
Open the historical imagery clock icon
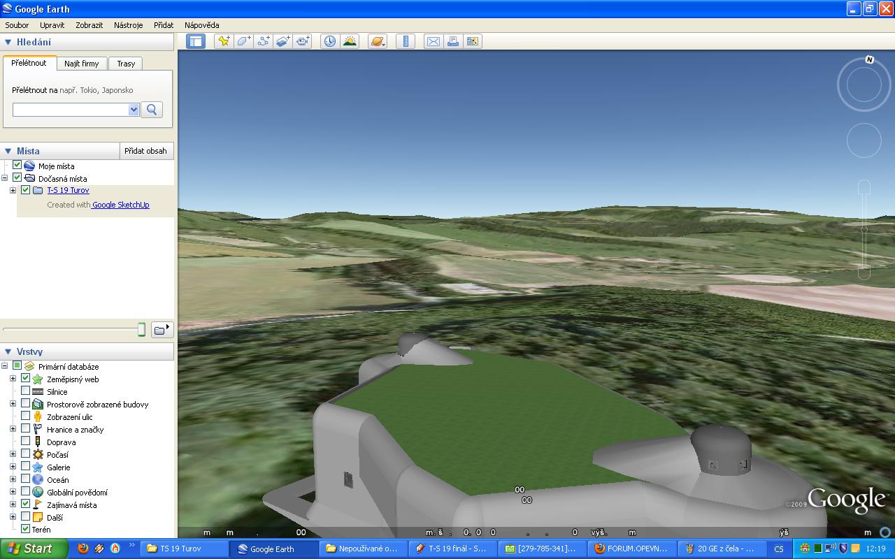(x=329, y=41)
